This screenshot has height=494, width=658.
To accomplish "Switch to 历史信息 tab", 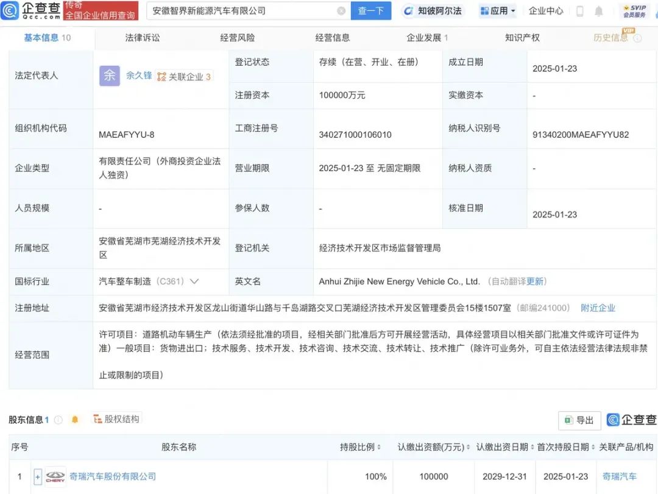I will tap(610, 38).
